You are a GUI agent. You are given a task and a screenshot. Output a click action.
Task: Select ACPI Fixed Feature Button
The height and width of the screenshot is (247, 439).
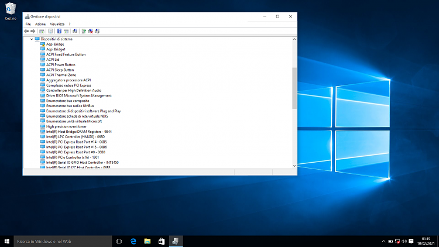pos(66,54)
